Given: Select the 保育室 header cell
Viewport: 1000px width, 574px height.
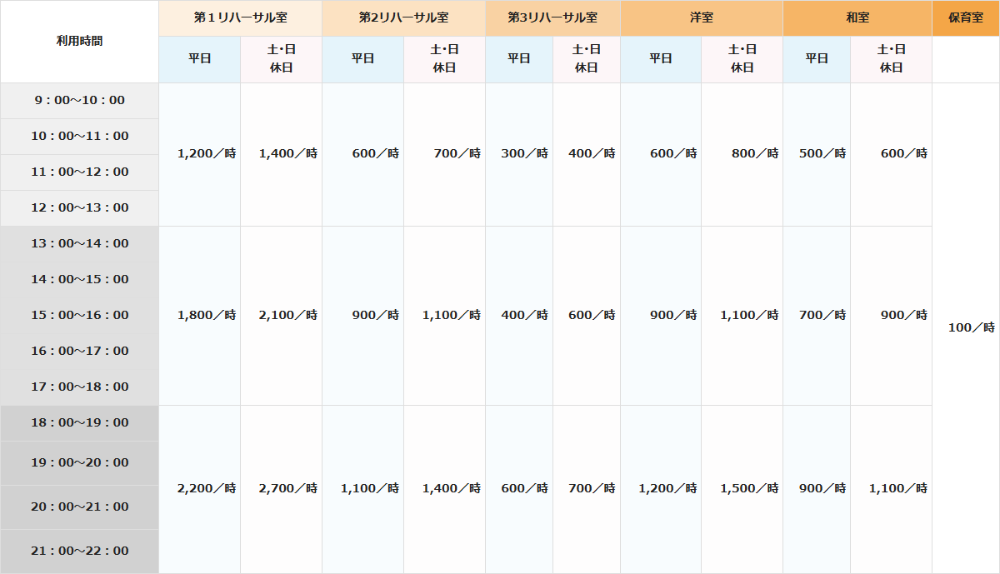Looking at the screenshot, I should click(x=965, y=17).
